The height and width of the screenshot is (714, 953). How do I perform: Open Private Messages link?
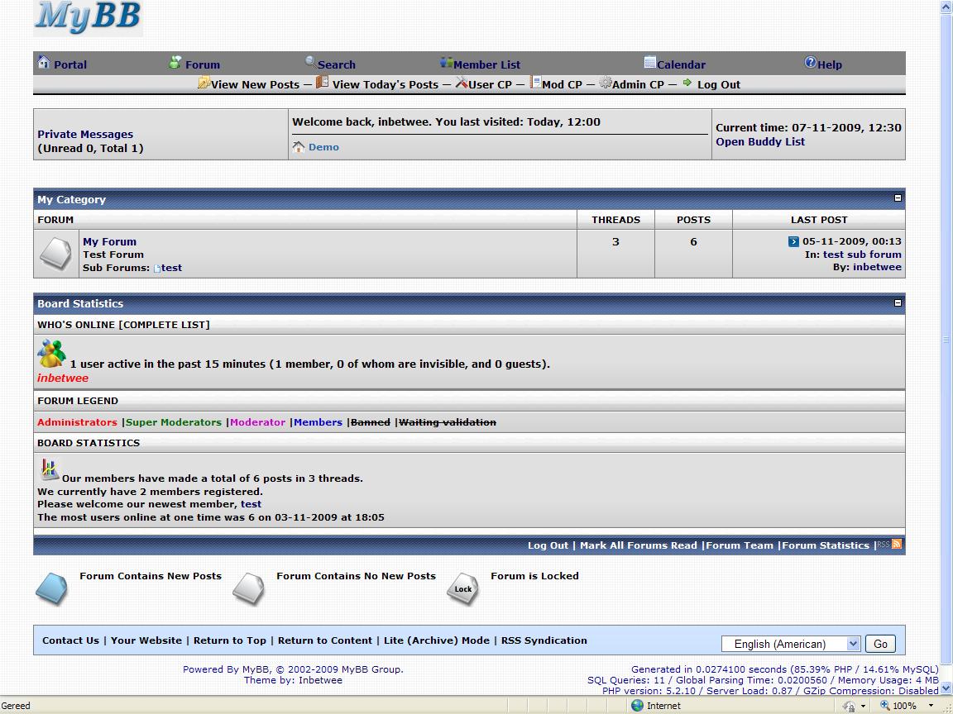tap(85, 134)
